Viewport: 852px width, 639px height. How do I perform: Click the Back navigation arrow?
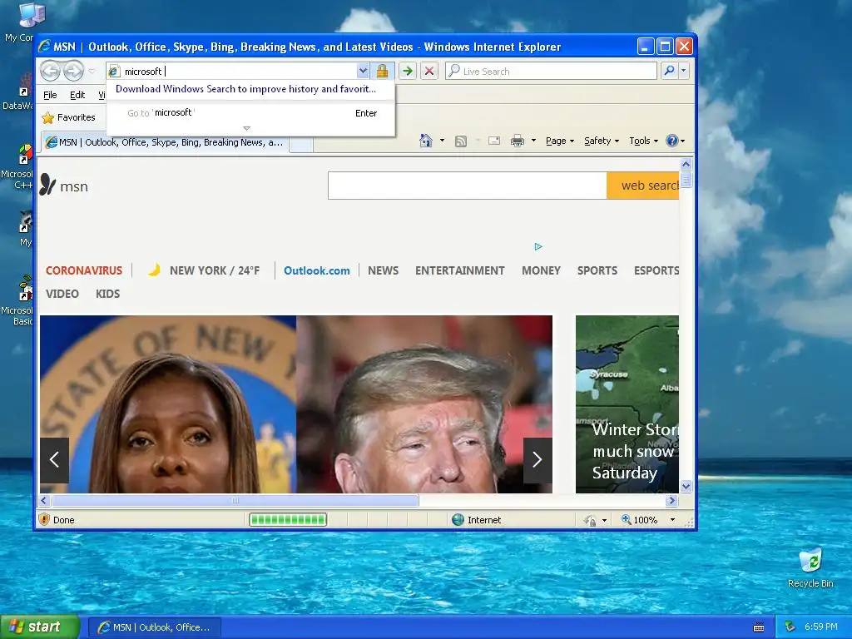(x=51, y=71)
